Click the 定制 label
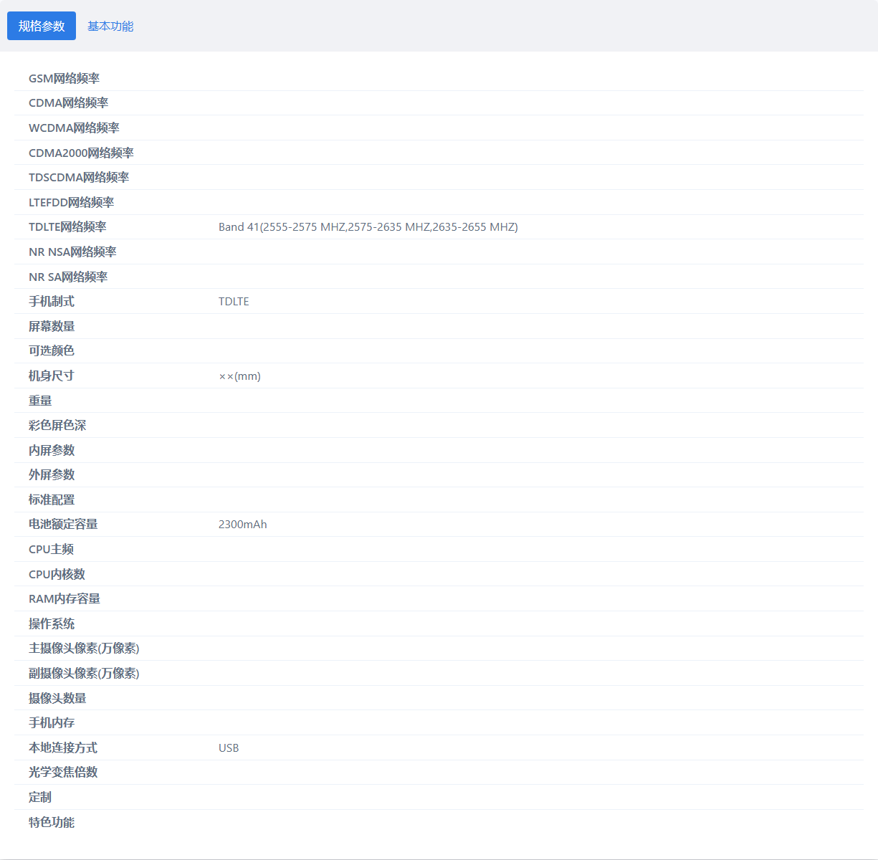Screen dimensions: 878x860 coord(40,797)
